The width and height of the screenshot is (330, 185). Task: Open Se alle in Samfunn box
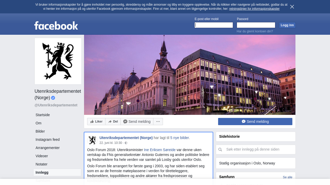[x=287, y=177]
